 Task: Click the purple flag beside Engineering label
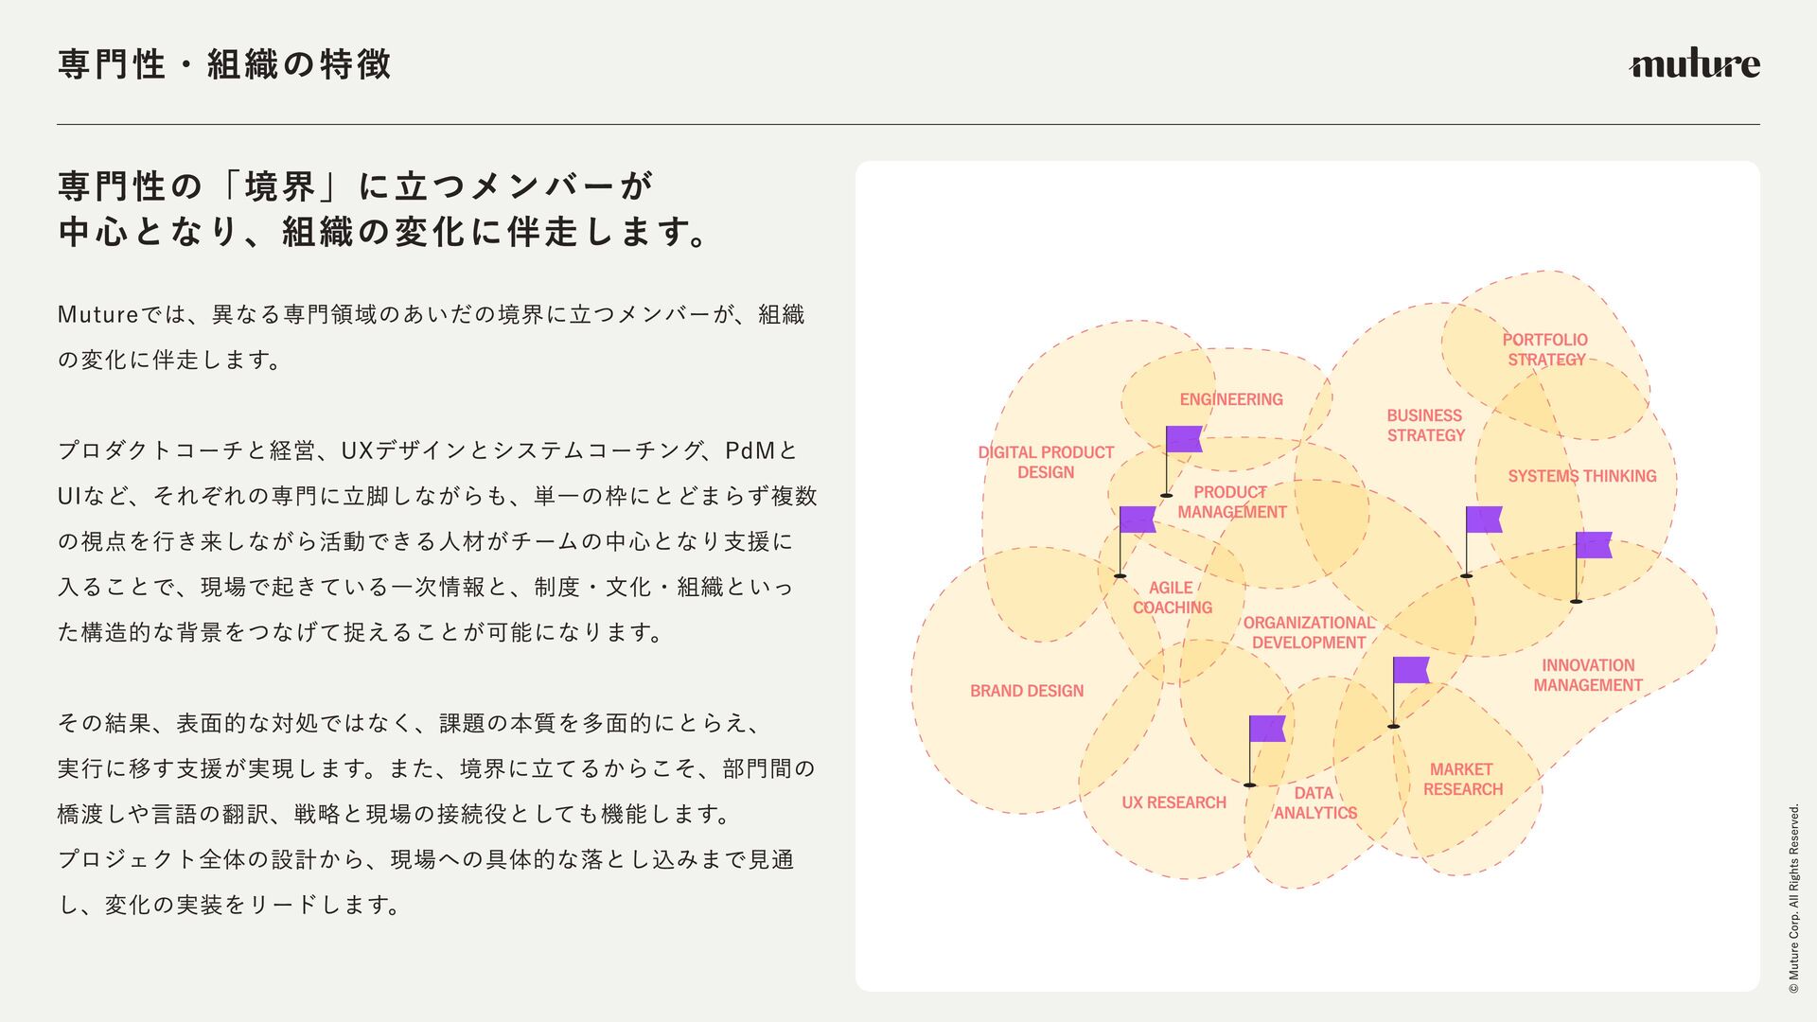[x=1183, y=439]
